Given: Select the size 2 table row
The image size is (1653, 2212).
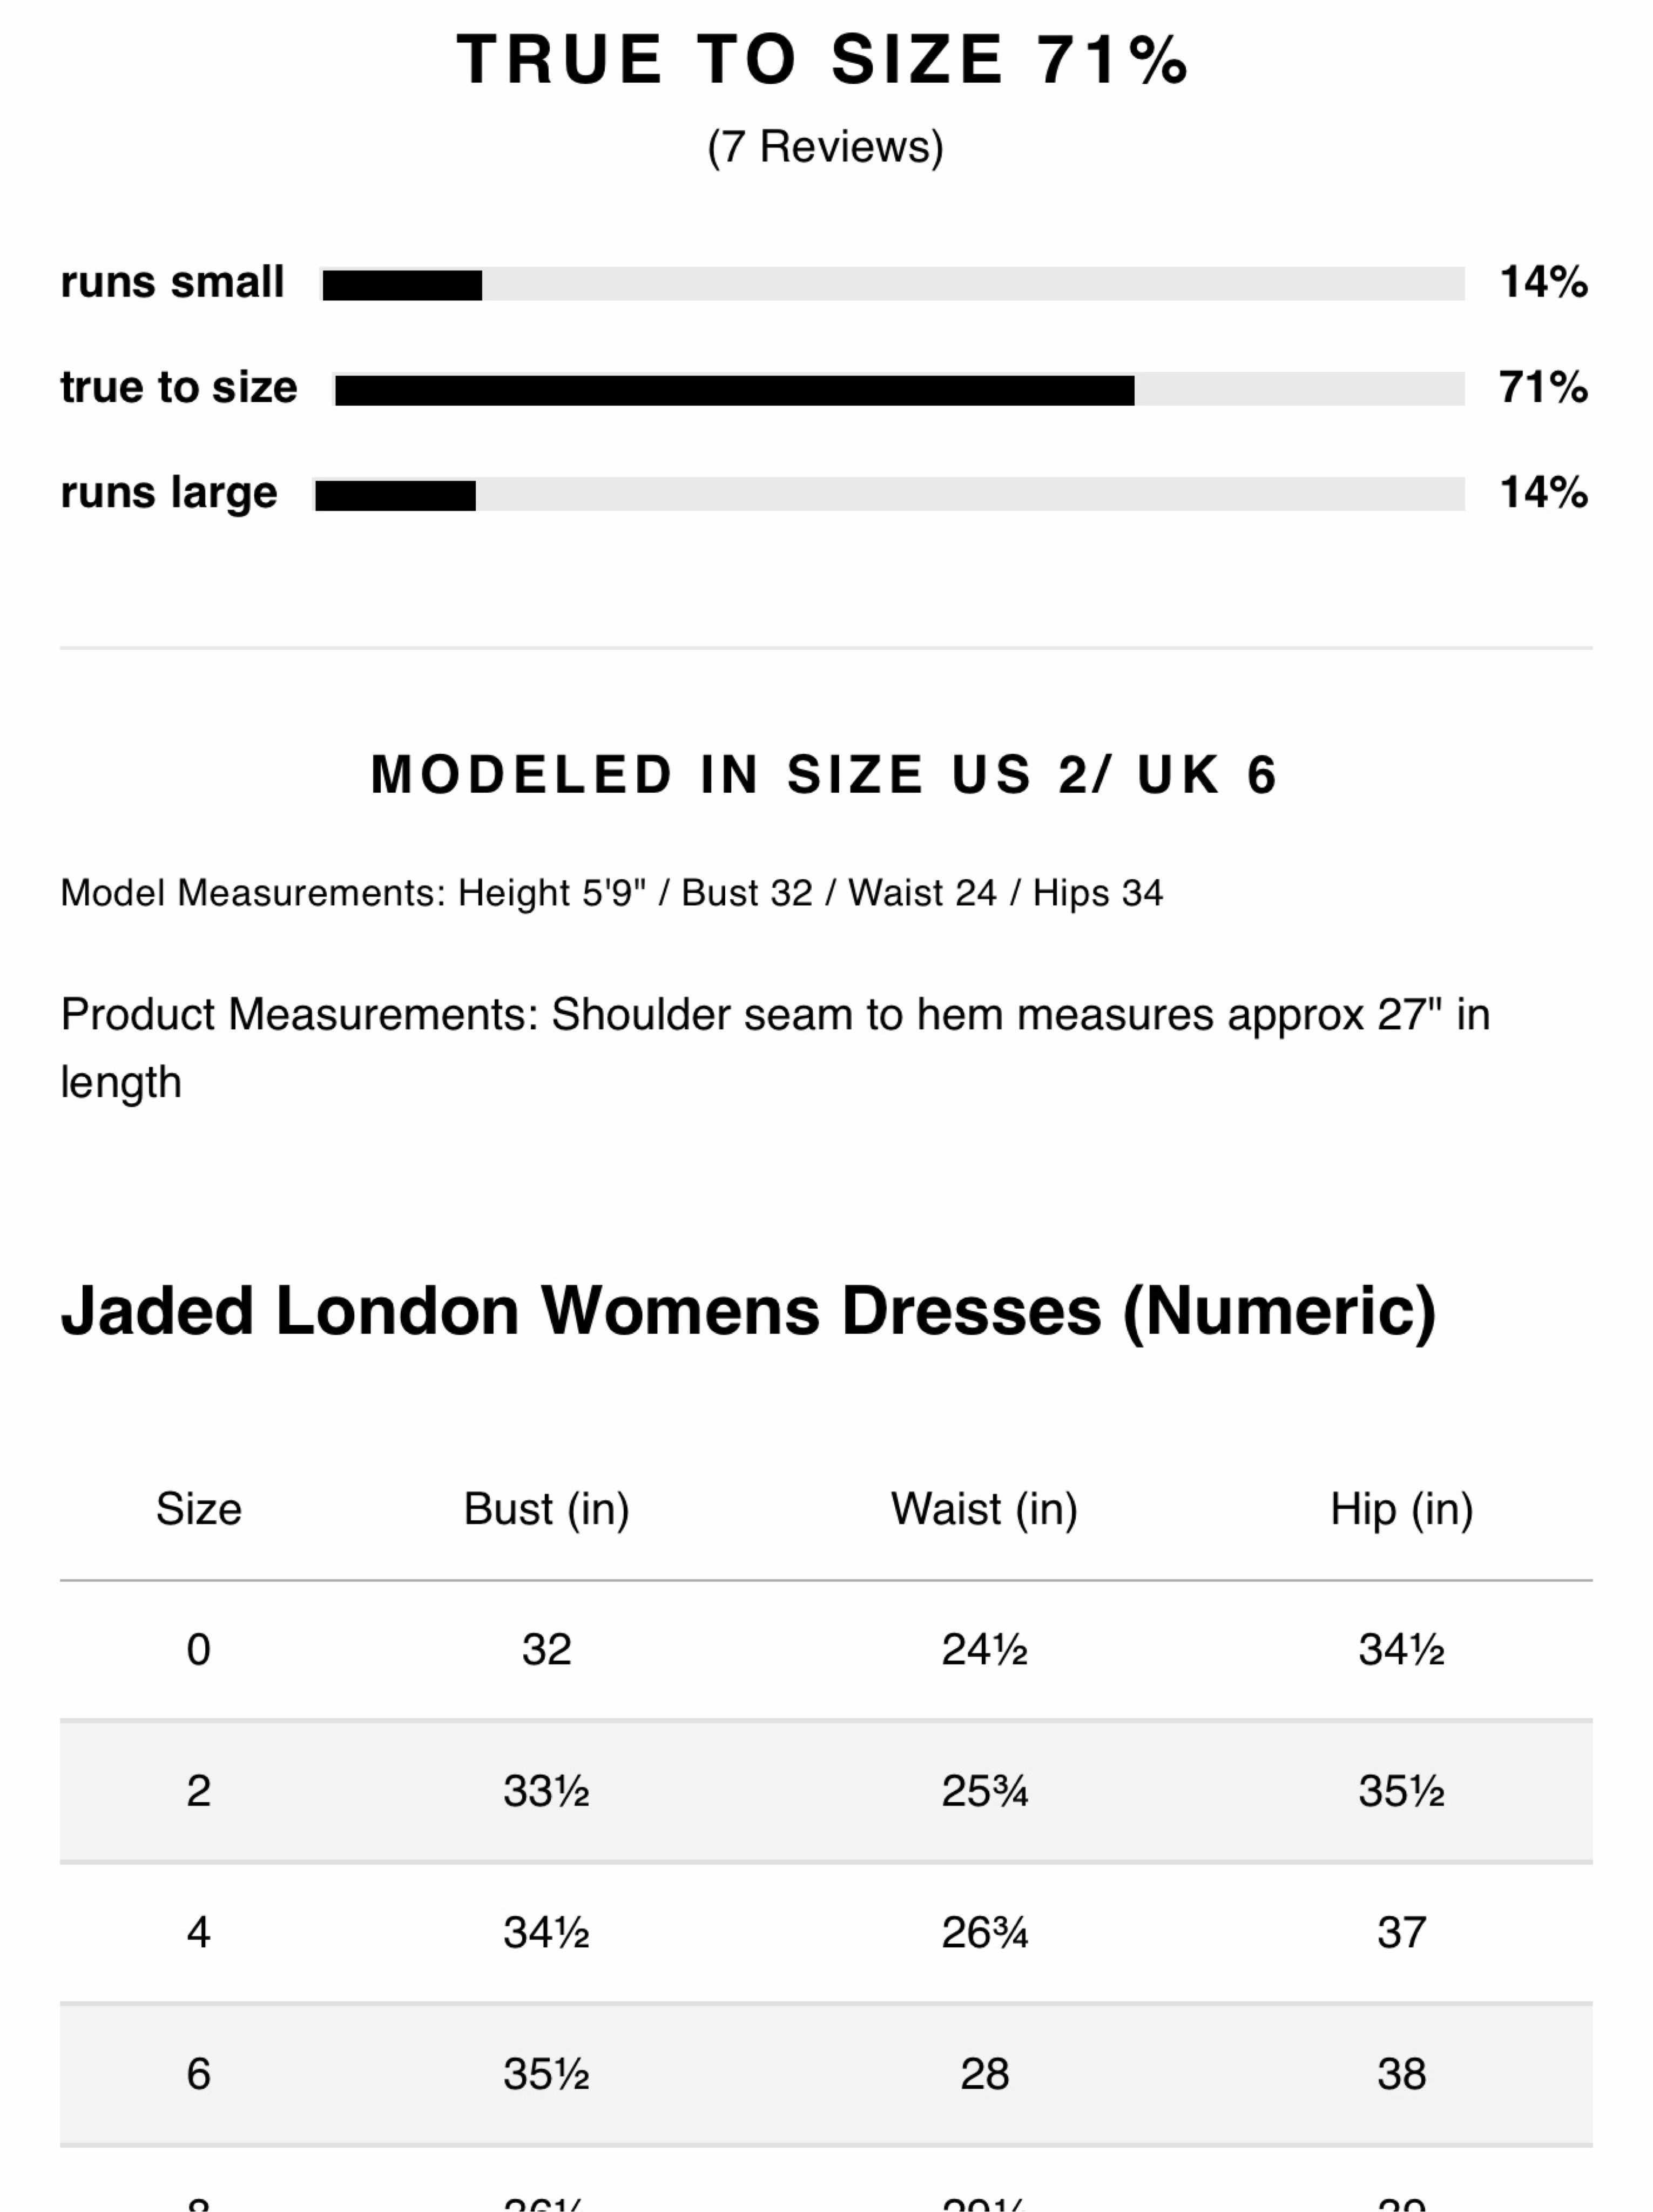Looking at the screenshot, I should tap(826, 1791).
